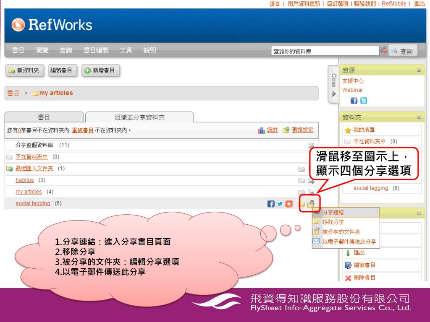430x322 pixels.
Task: Open the my articles folder link in list
Action: click(29, 192)
